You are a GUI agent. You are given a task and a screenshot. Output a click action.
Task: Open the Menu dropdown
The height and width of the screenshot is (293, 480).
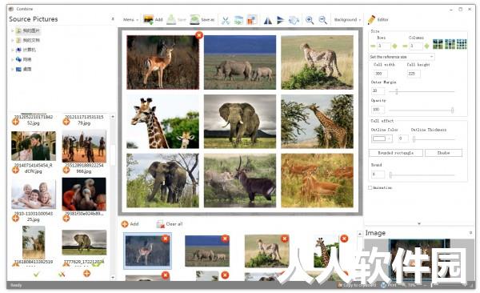(130, 20)
